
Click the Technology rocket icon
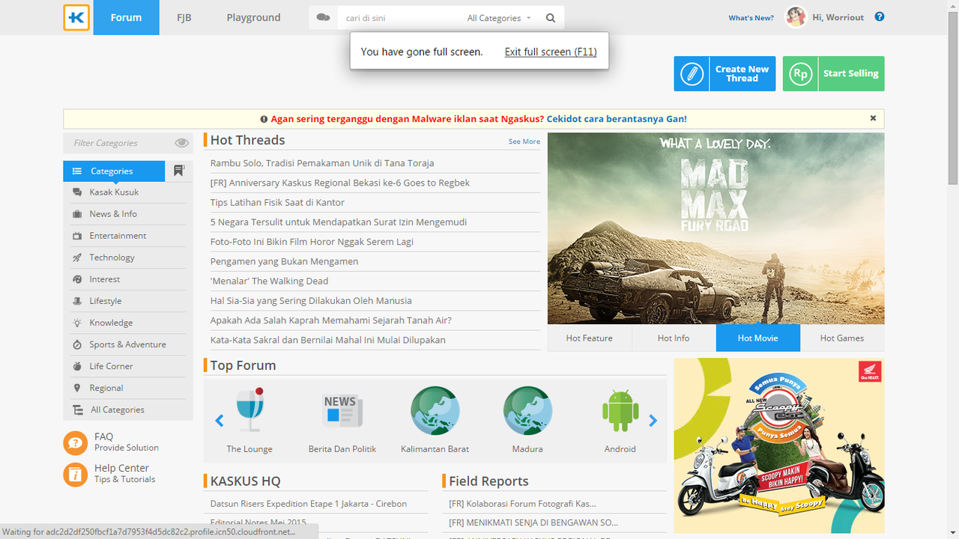77,258
